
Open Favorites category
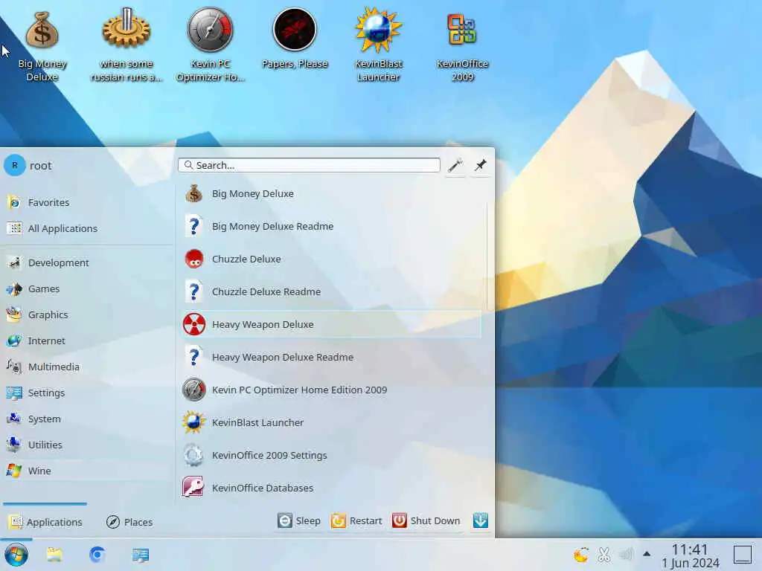click(x=88, y=202)
